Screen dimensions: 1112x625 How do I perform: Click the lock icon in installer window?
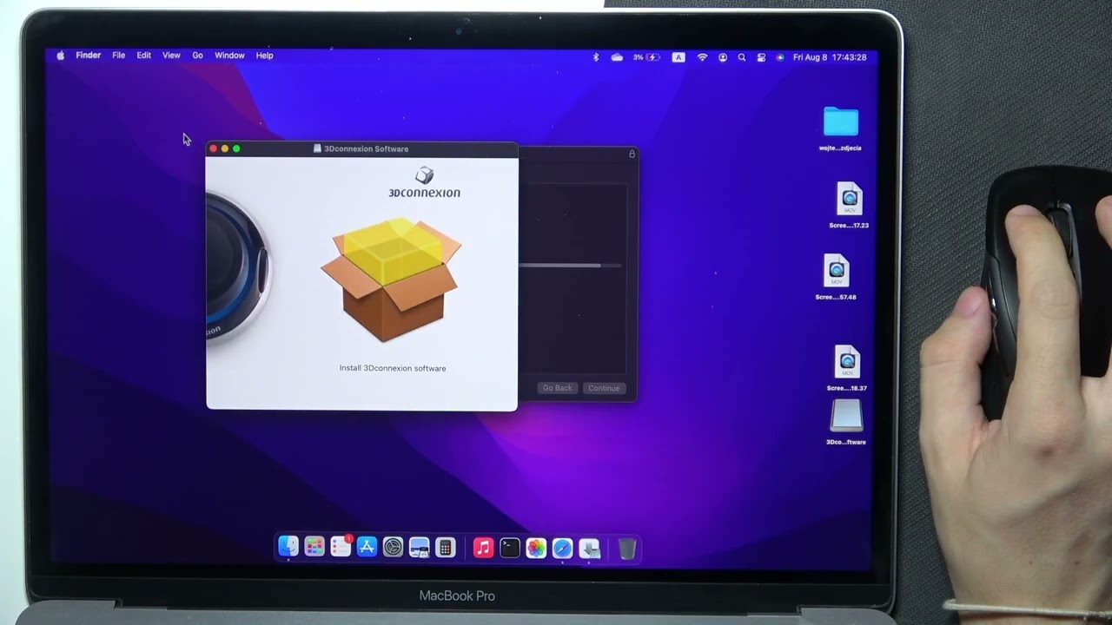[632, 154]
